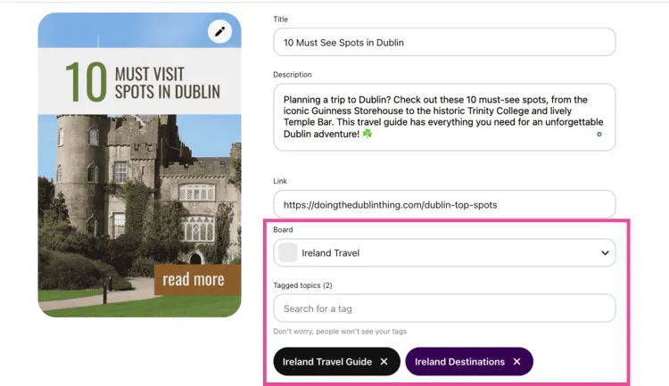Click the read more banner on pin image

[197, 280]
